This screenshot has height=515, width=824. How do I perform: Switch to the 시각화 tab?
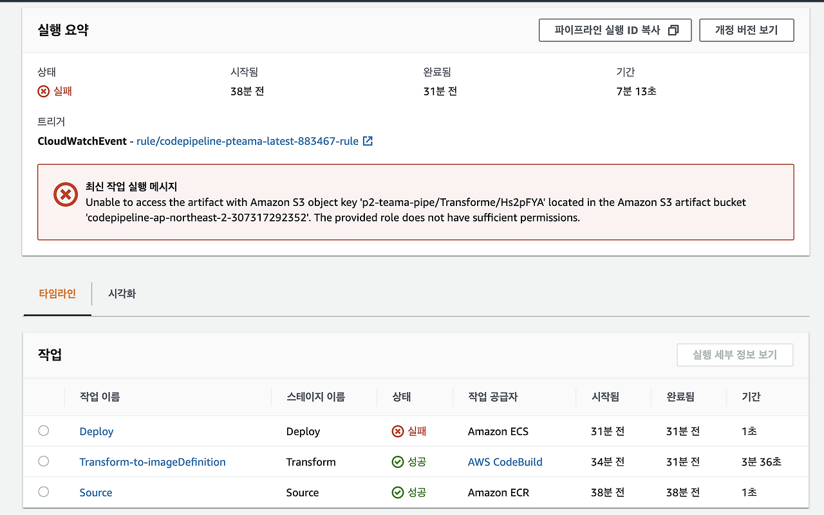point(122,293)
